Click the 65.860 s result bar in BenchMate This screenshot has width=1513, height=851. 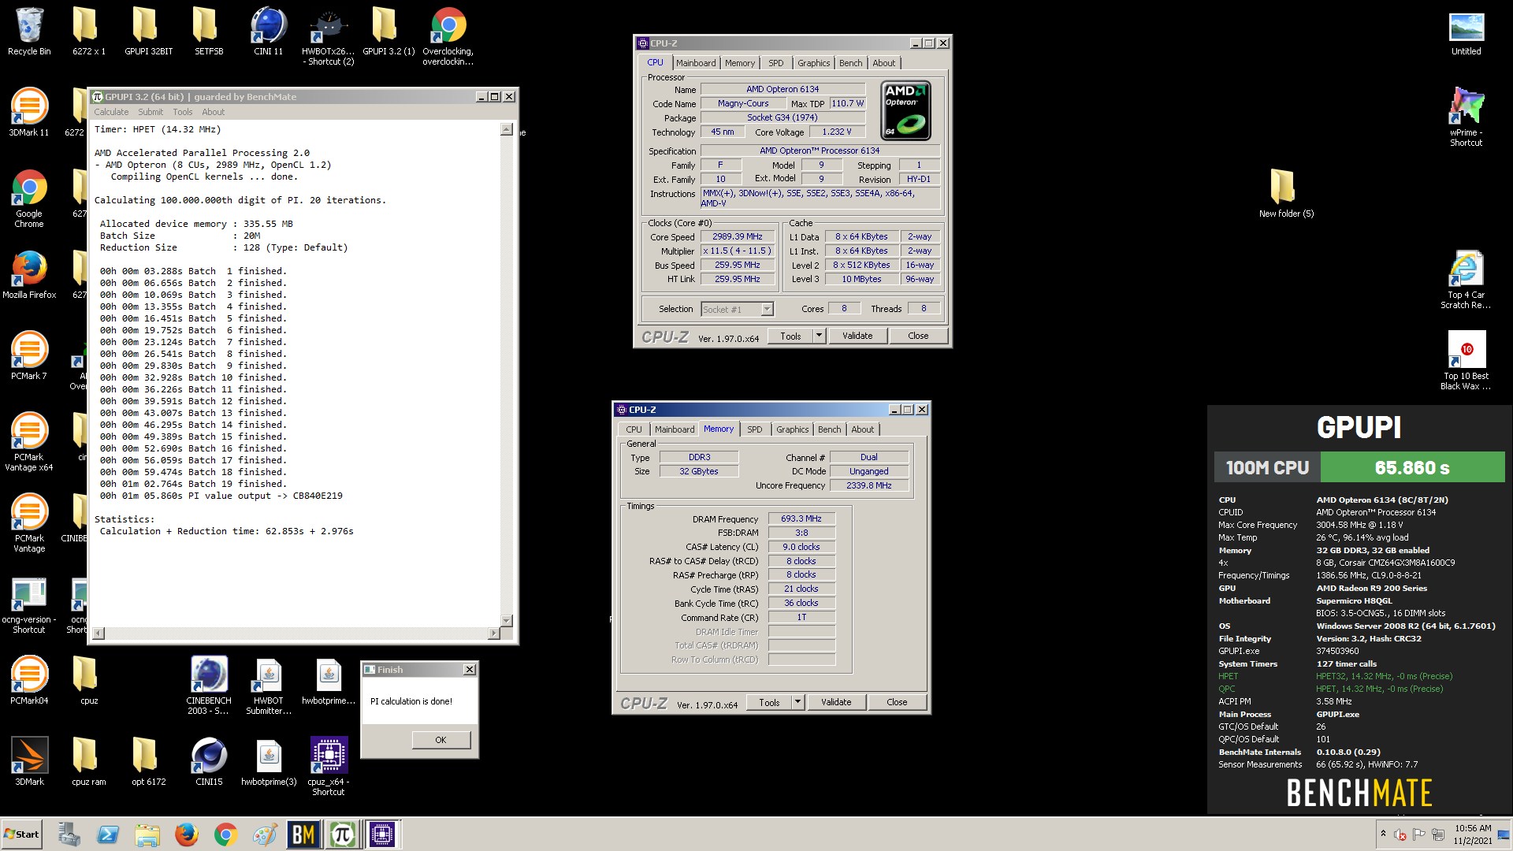pyautogui.click(x=1412, y=467)
